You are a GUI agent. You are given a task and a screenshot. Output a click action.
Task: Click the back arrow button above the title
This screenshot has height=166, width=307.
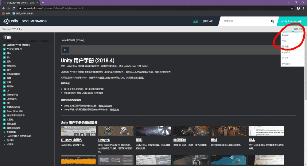click(x=66, y=50)
